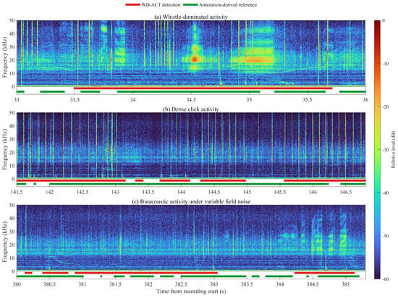Click the red WD-ACT detection legend line

(132, 5)
